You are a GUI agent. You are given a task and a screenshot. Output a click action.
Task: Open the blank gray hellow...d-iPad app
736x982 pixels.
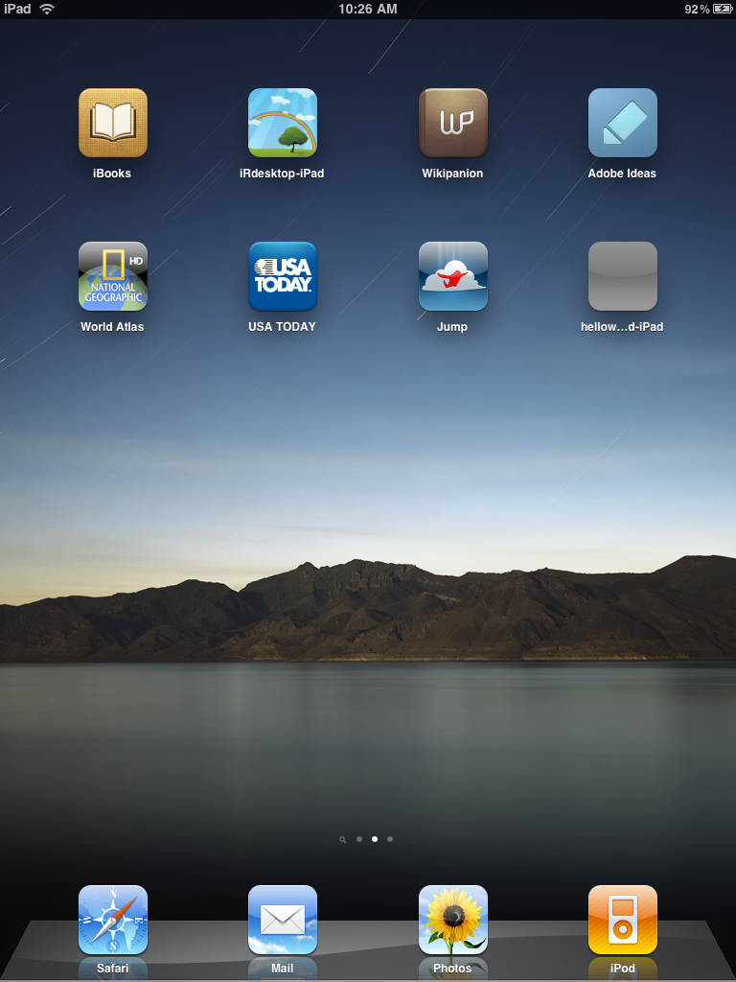623,276
